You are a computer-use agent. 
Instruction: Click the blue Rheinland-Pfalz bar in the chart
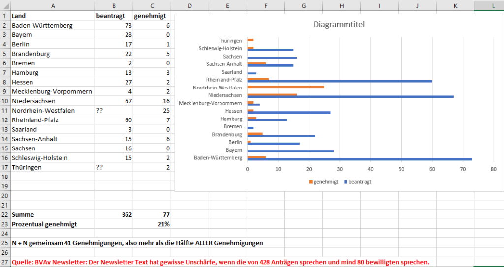[x=340, y=81]
